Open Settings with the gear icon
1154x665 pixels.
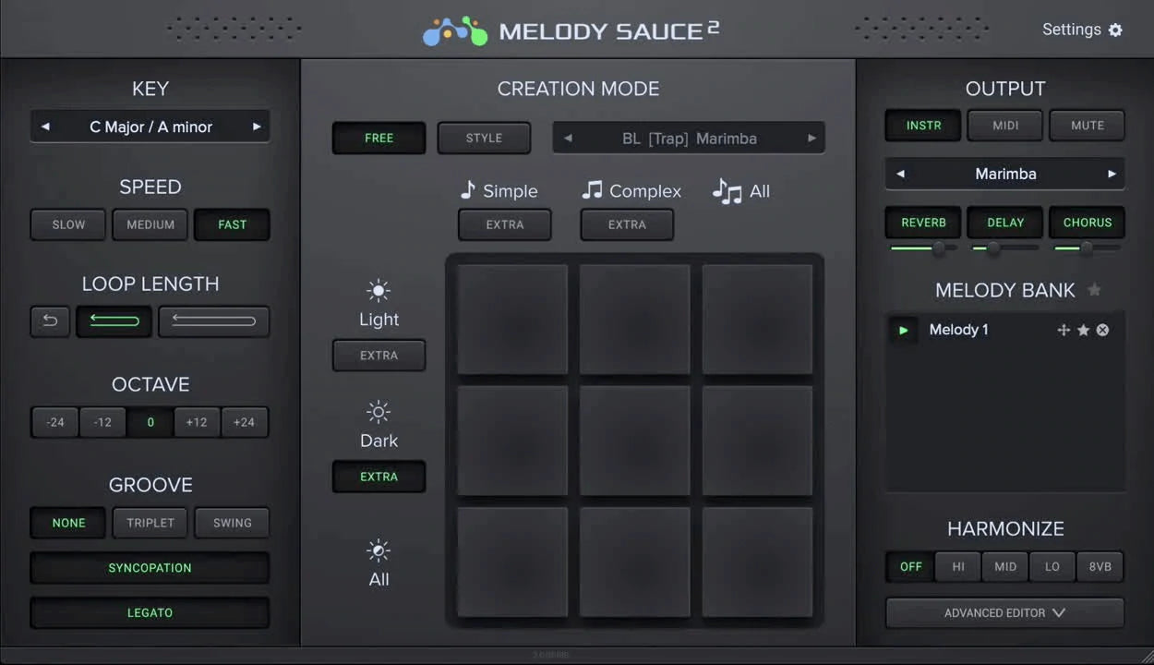[1115, 29]
